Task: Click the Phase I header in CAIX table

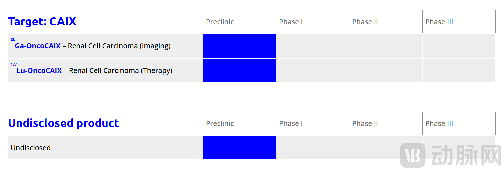Action: point(291,22)
